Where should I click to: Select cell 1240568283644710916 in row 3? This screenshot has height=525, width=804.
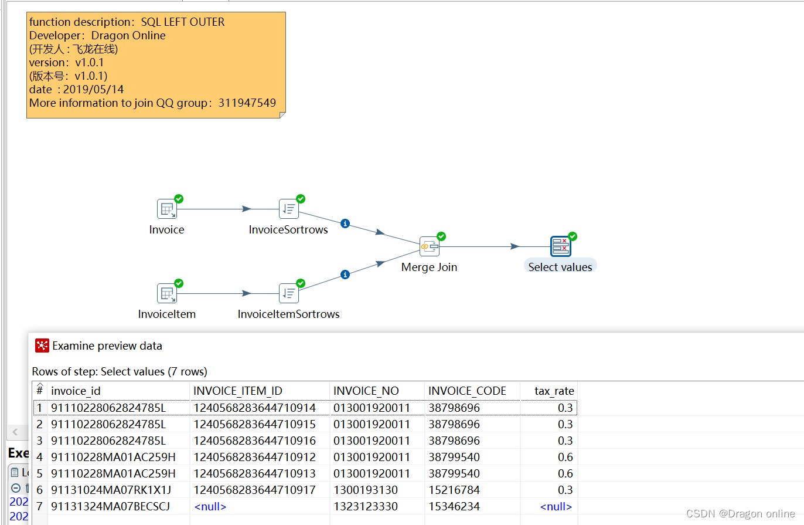(260, 441)
